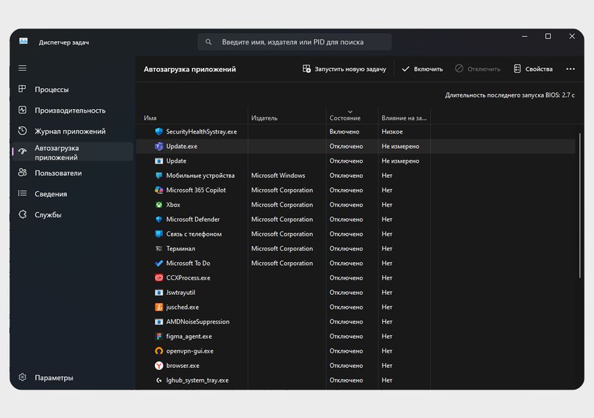Click BIOS last startup duration text

click(509, 95)
